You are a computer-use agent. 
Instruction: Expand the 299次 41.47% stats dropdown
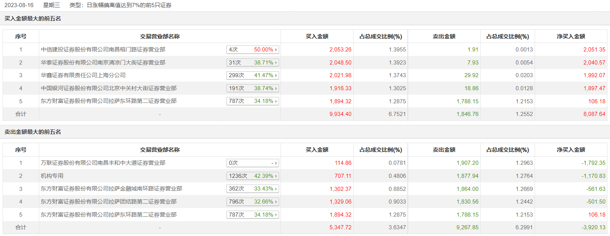(x=253, y=75)
